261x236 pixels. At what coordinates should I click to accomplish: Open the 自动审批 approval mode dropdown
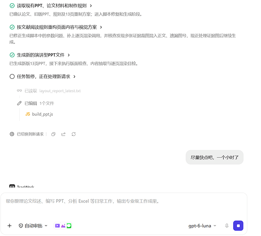[33, 226]
